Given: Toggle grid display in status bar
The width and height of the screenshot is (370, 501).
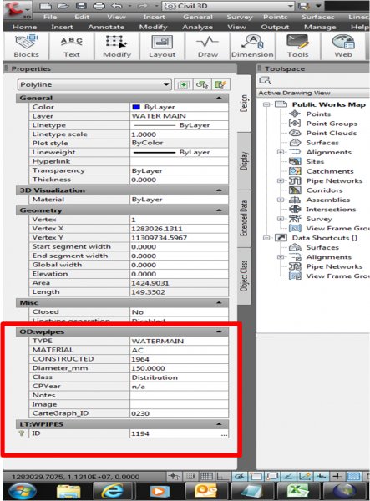Looking at the screenshot, I should 207,477.
